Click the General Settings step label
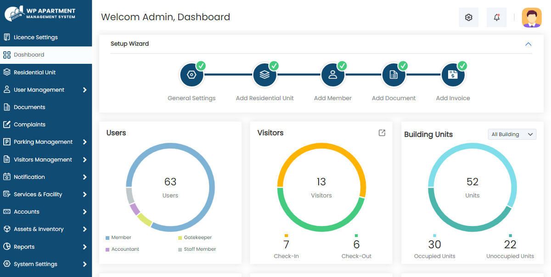The height and width of the screenshot is (277, 551). coord(191,98)
